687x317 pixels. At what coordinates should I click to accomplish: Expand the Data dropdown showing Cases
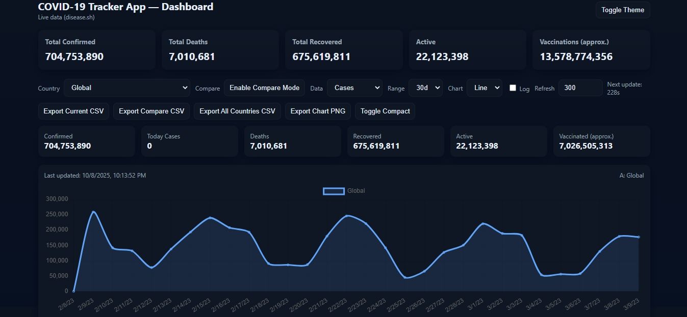click(354, 88)
